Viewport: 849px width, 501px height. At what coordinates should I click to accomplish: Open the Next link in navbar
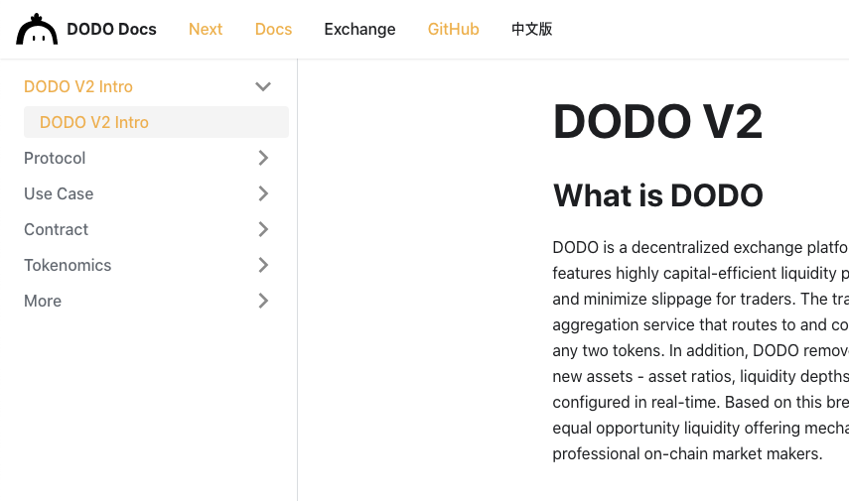pyautogui.click(x=206, y=29)
